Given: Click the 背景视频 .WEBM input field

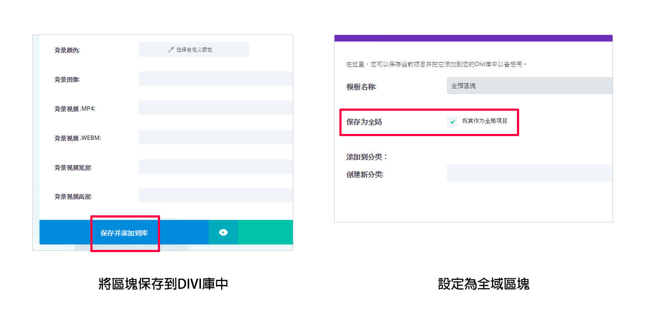Looking at the screenshot, I should click(x=216, y=137).
